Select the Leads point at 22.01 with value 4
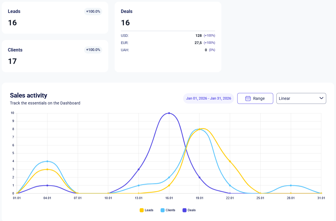The height and width of the screenshot is (221, 336). (230, 161)
